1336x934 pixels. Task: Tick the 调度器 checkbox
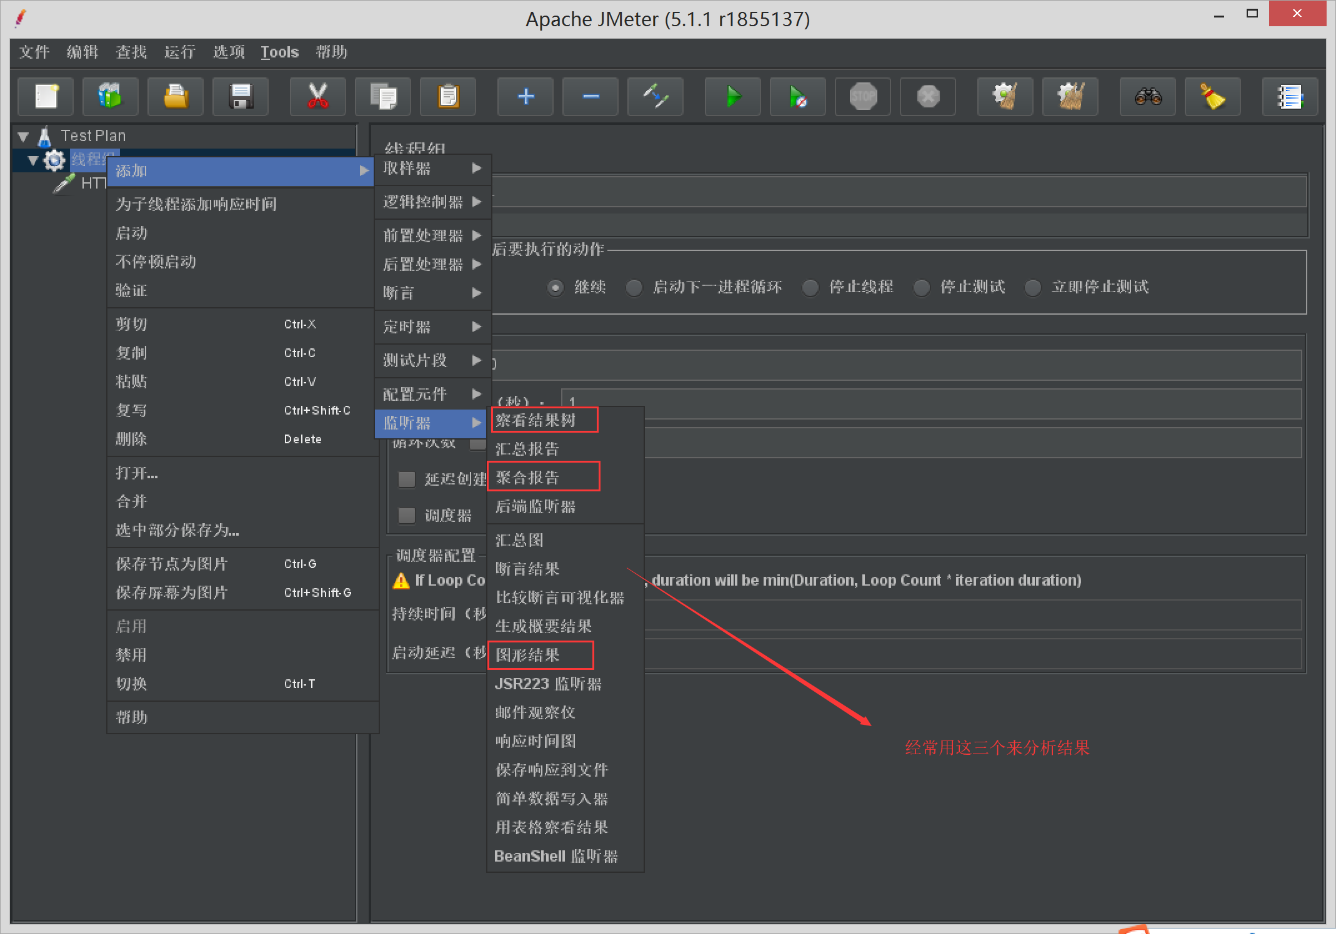[407, 516]
